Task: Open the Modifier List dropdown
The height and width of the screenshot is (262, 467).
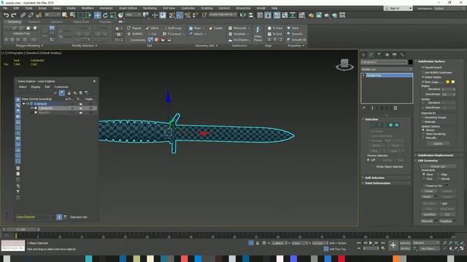Action: coord(387,69)
